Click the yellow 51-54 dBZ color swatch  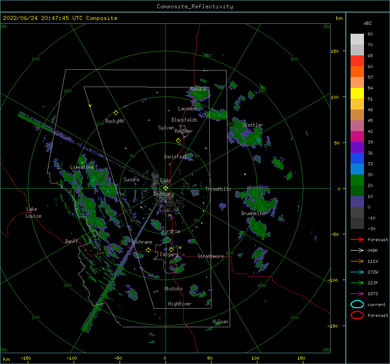(x=357, y=93)
